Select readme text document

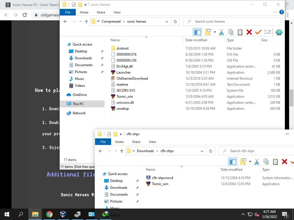pyautogui.click(x=122, y=85)
